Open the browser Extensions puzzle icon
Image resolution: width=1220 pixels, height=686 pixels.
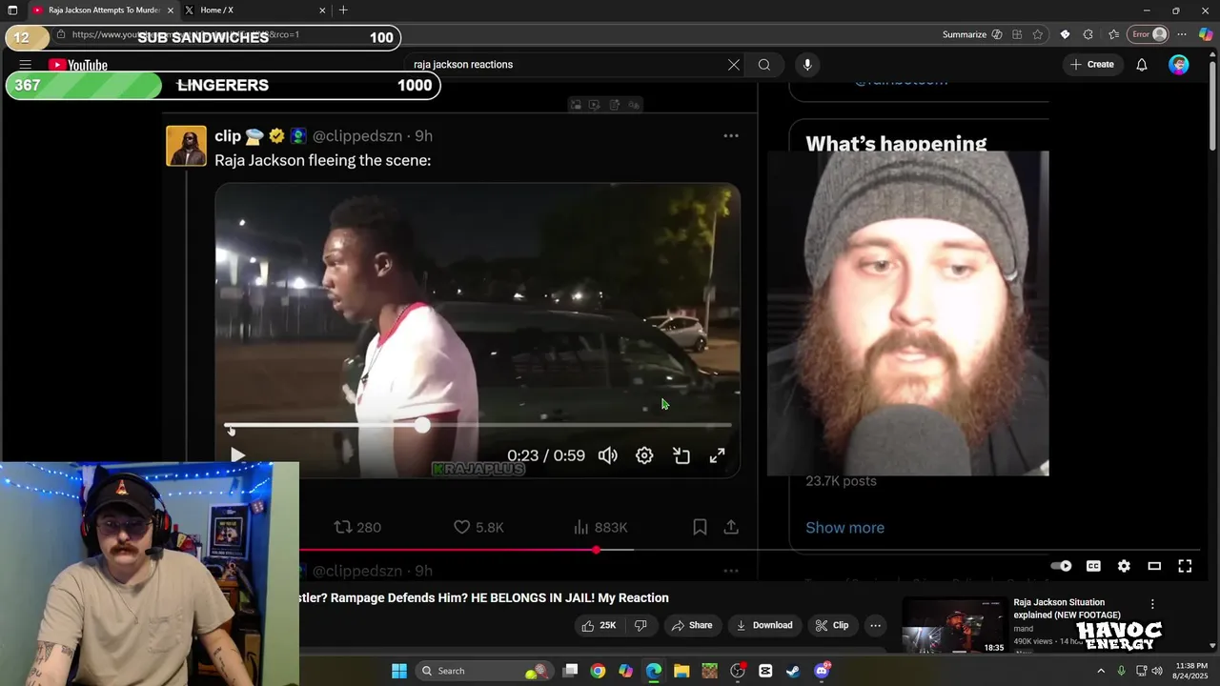click(x=1088, y=34)
